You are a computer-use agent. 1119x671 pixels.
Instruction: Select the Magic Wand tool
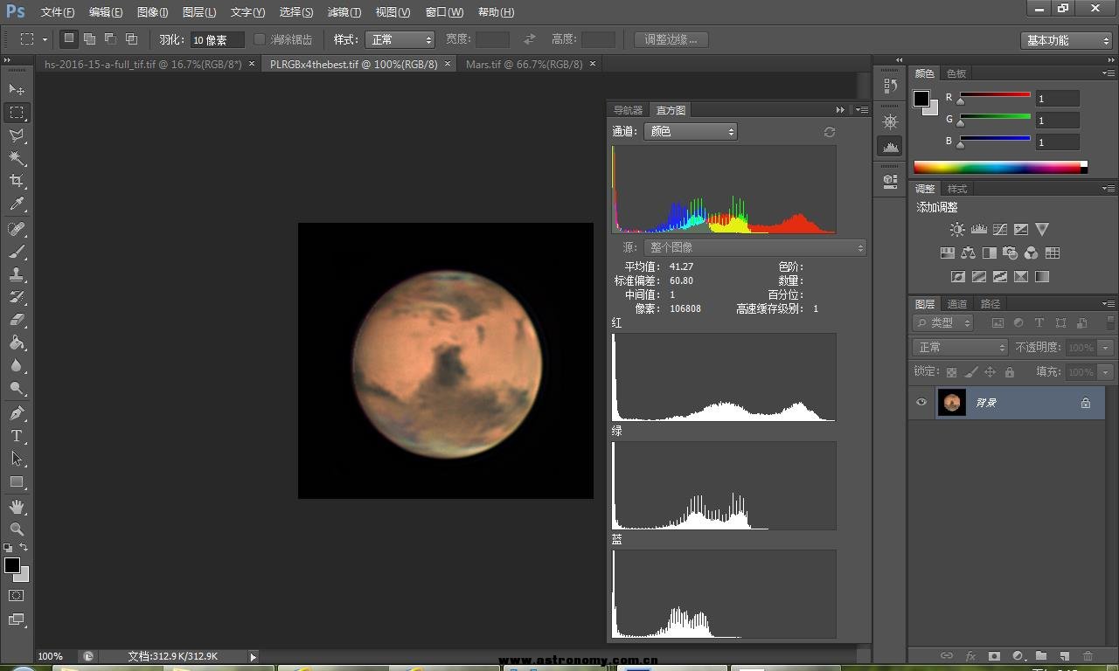[x=17, y=158]
